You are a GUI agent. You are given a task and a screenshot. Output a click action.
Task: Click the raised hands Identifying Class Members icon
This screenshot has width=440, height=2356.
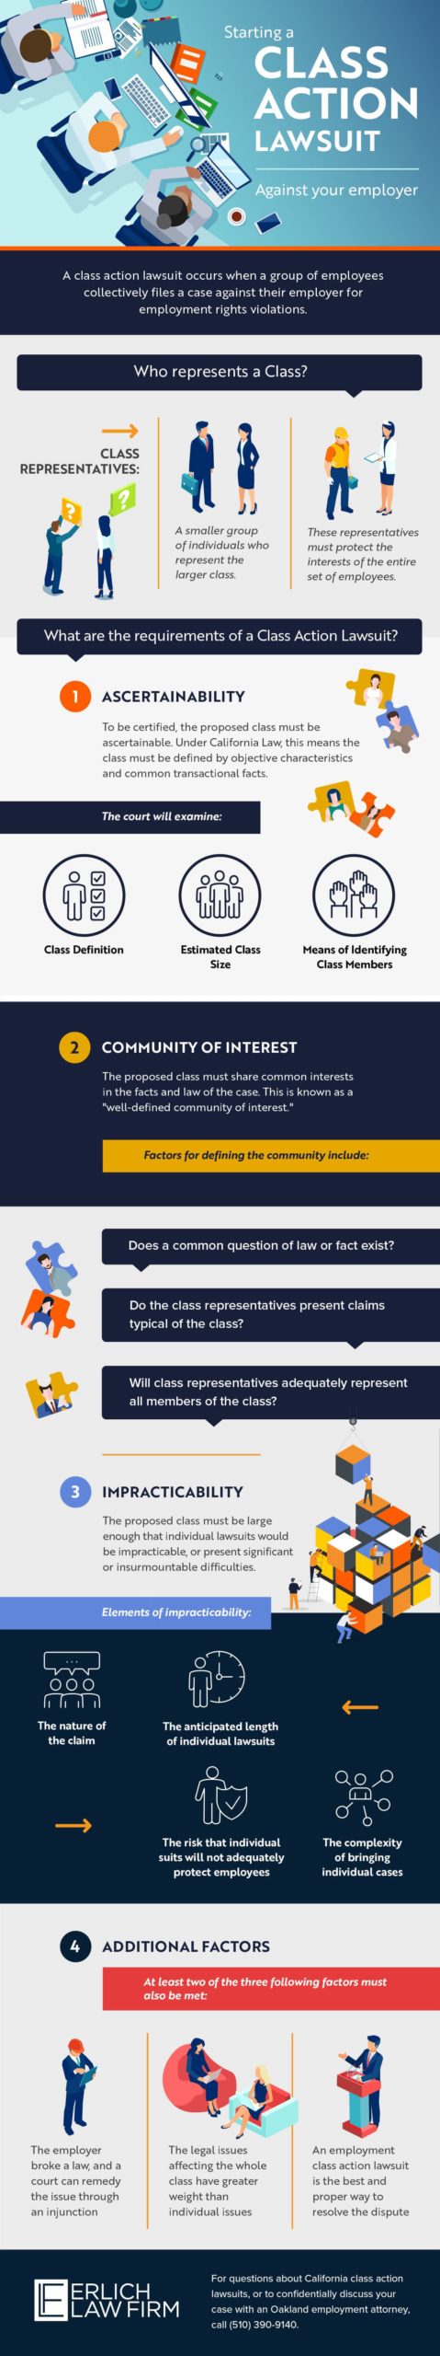[x=354, y=895]
